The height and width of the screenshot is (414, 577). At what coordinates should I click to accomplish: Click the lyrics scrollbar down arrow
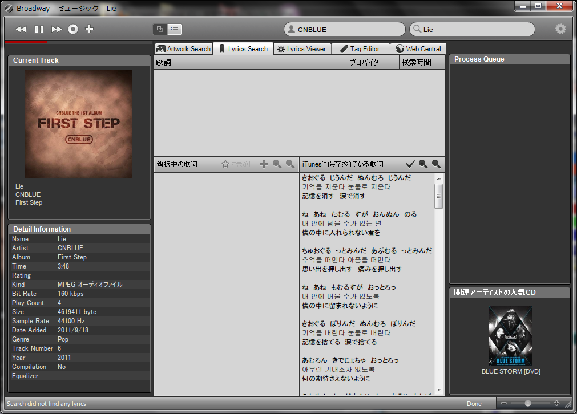pos(439,389)
